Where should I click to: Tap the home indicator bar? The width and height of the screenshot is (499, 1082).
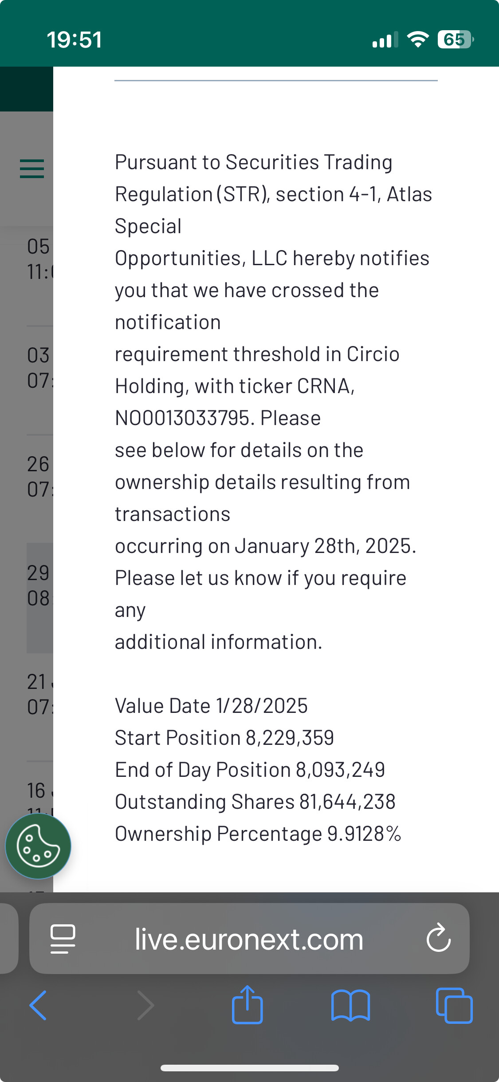[249, 1068]
